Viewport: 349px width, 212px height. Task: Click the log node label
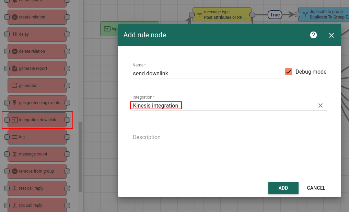(x=22, y=137)
